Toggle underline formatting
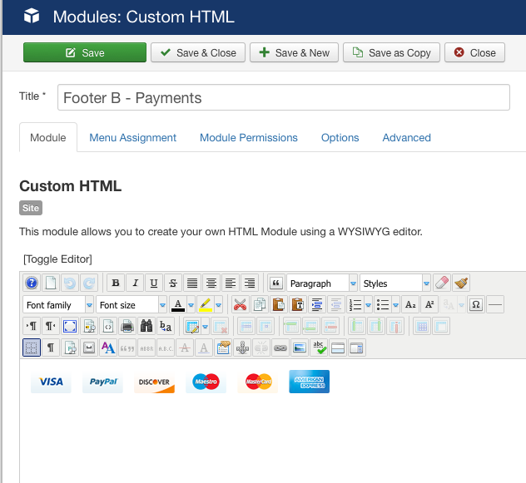This screenshot has height=483, width=526. (154, 283)
